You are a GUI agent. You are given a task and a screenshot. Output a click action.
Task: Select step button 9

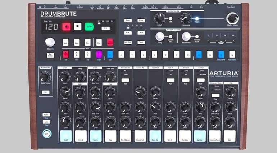[x=154, y=54]
